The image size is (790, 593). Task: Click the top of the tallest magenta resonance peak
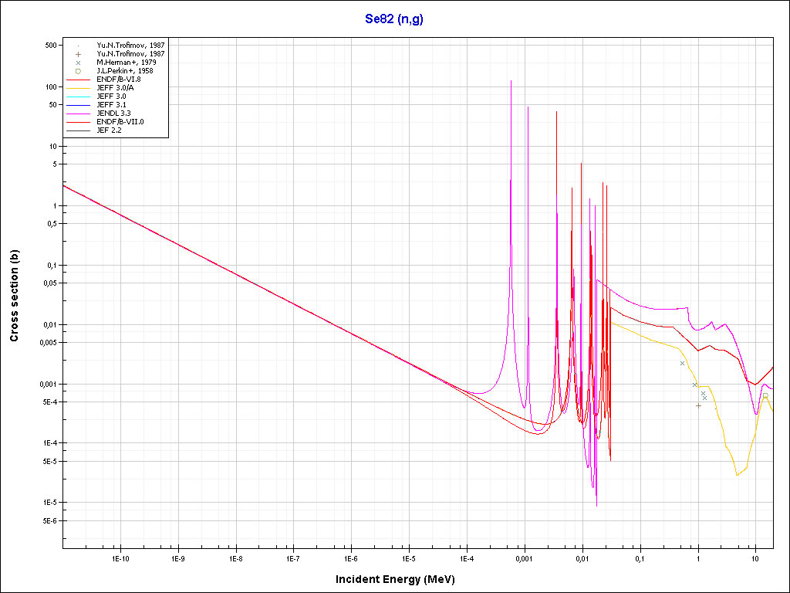(511, 80)
